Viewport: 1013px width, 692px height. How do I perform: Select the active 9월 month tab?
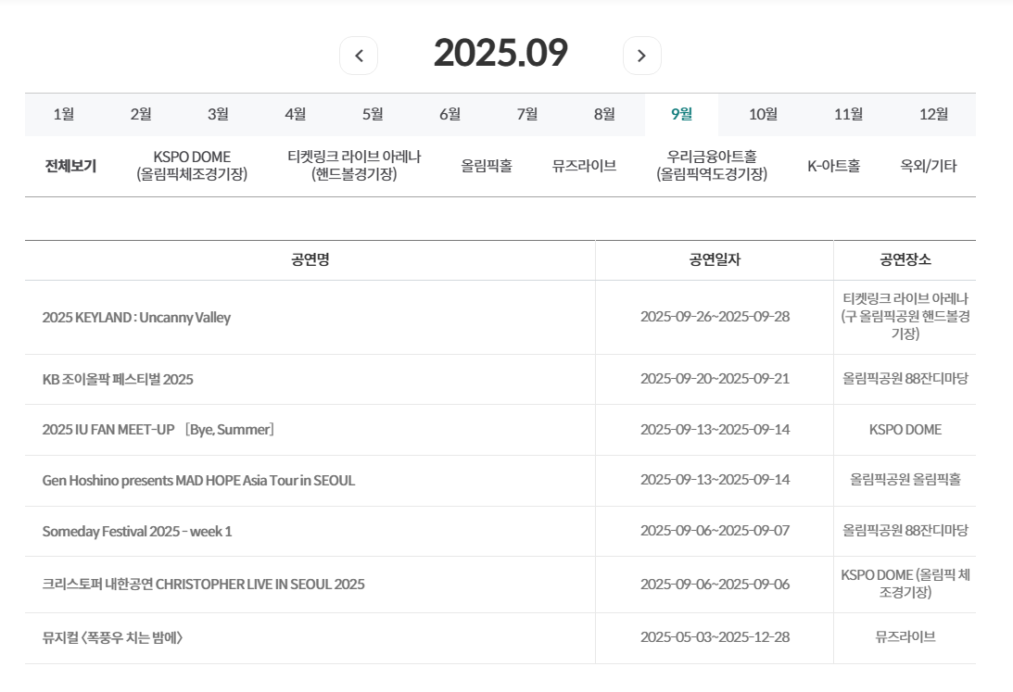tap(681, 114)
